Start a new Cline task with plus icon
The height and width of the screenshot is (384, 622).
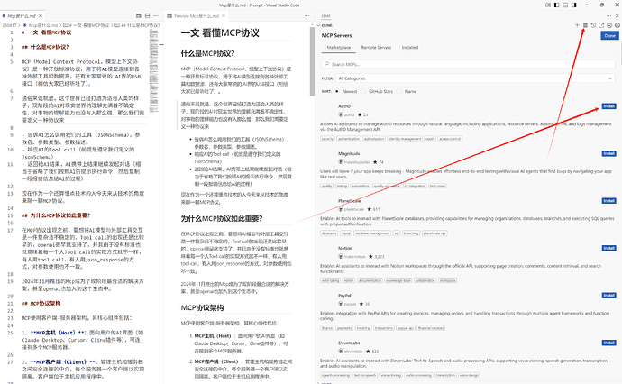click(577, 25)
